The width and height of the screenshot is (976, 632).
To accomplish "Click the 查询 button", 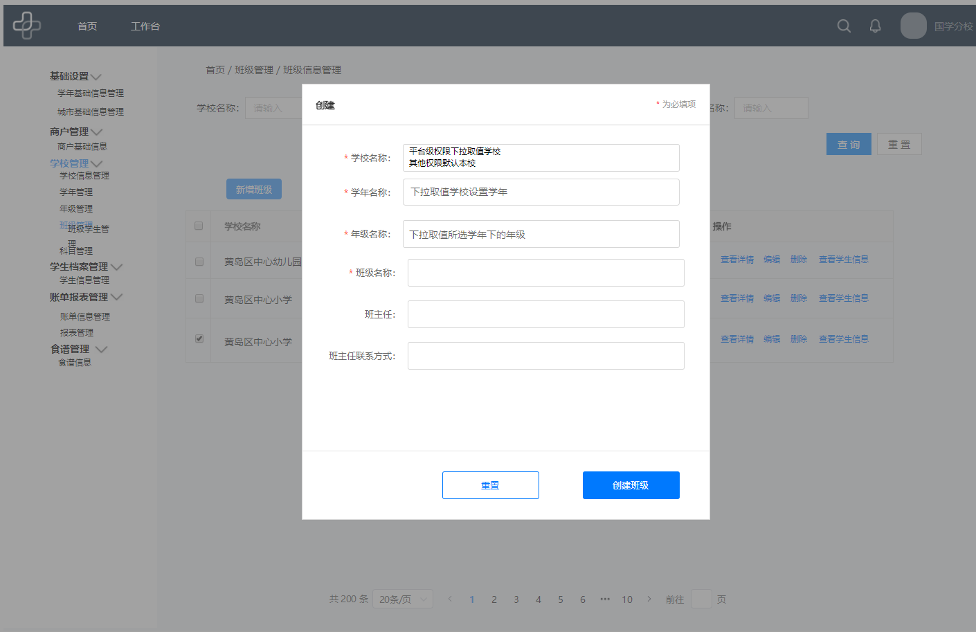I will [849, 144].
